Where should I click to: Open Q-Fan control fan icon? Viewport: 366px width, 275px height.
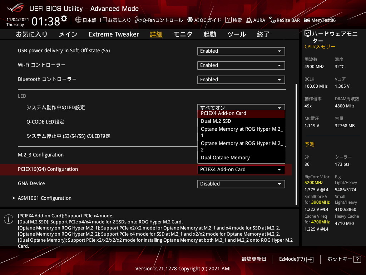(x=138, y=20)
